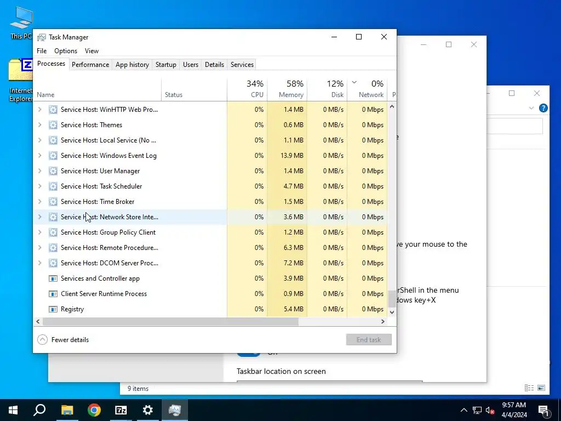The height and width of the screenshot is (421, 561).
Task: Sort processes by Disk column
Action: click(x=328, y=89)
